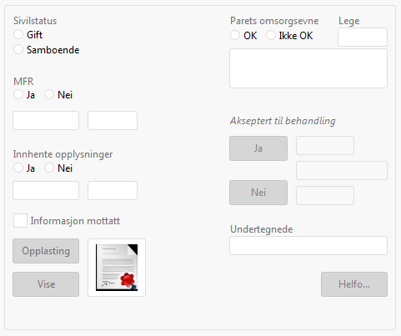The height and width of the screenshot is (336, 401).
Task: Click the wide field between Ja and Nei buttons
Action: point(342,170)
